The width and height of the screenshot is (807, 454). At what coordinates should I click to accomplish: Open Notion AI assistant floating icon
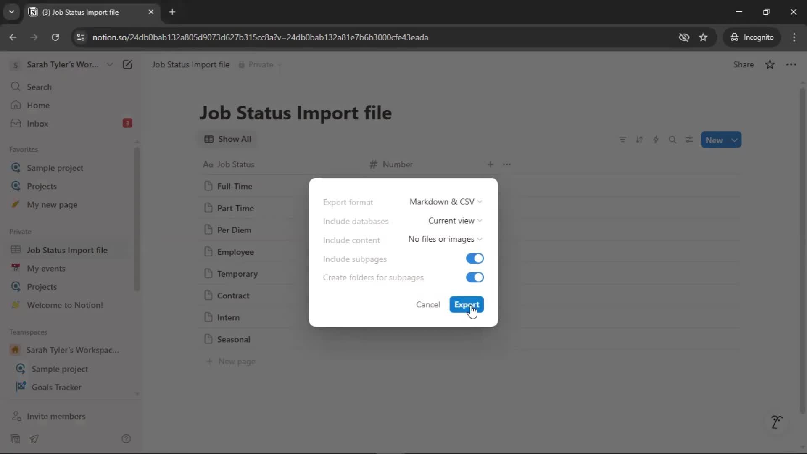click(x=776, y=422)
